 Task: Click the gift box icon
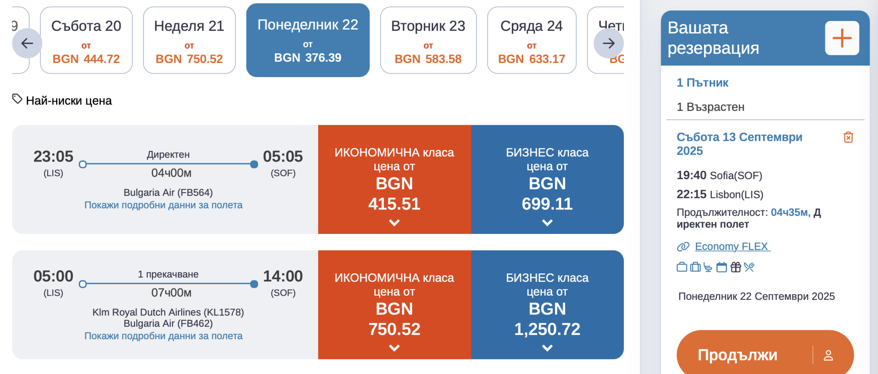[x=736, y=267]
